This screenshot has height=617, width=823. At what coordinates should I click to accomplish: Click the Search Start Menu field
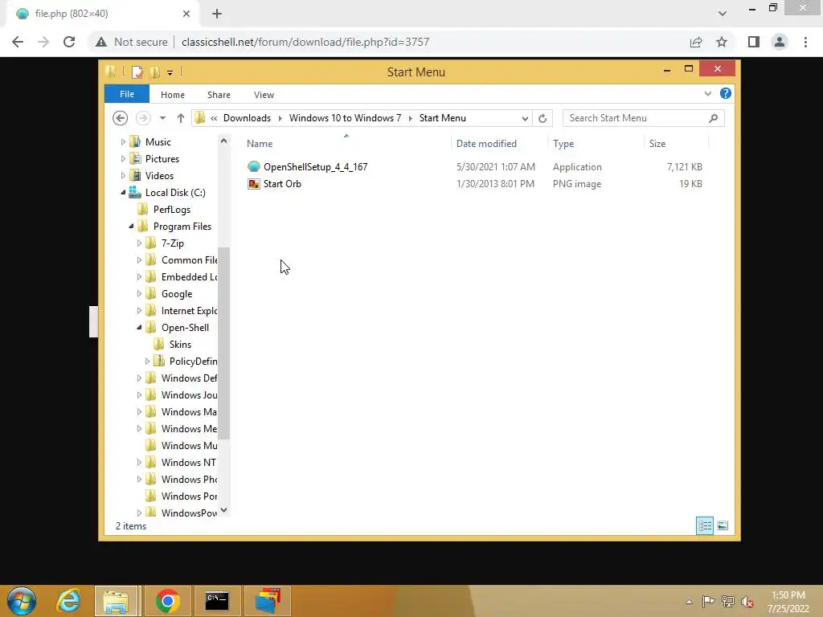pyautogui.click(x=643, y=118)
